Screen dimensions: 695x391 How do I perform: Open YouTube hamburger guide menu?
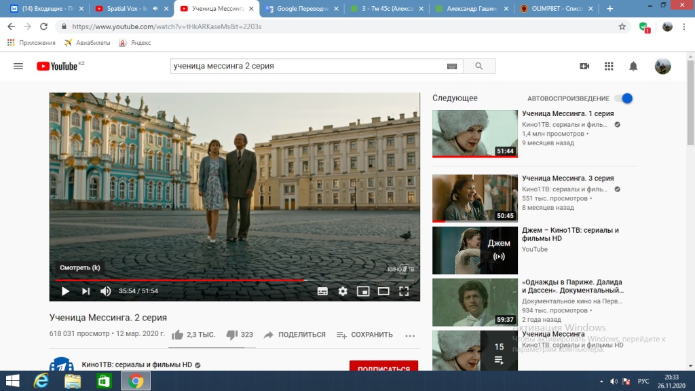(18, 66)
